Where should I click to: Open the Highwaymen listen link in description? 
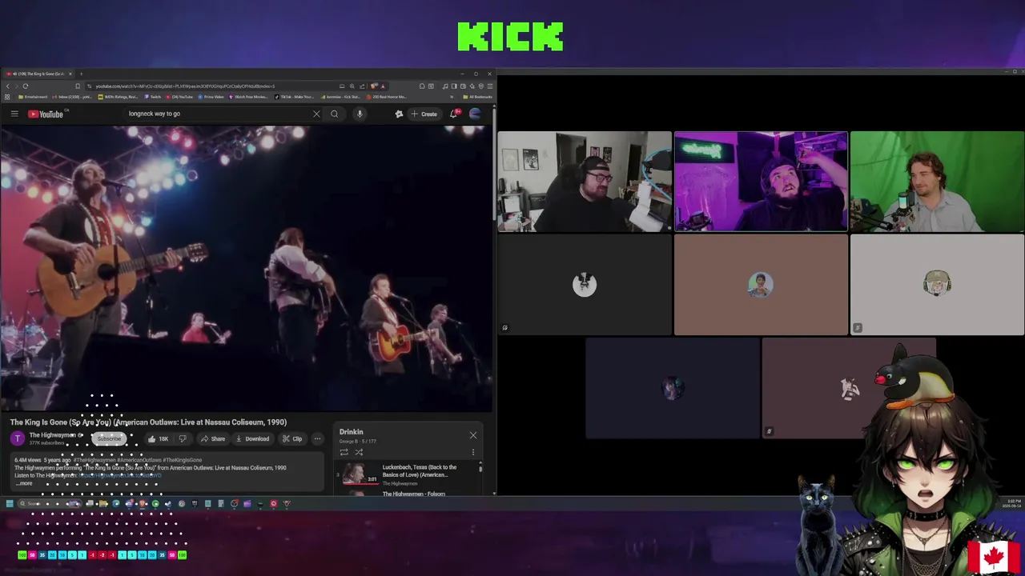tap(120, 475)
